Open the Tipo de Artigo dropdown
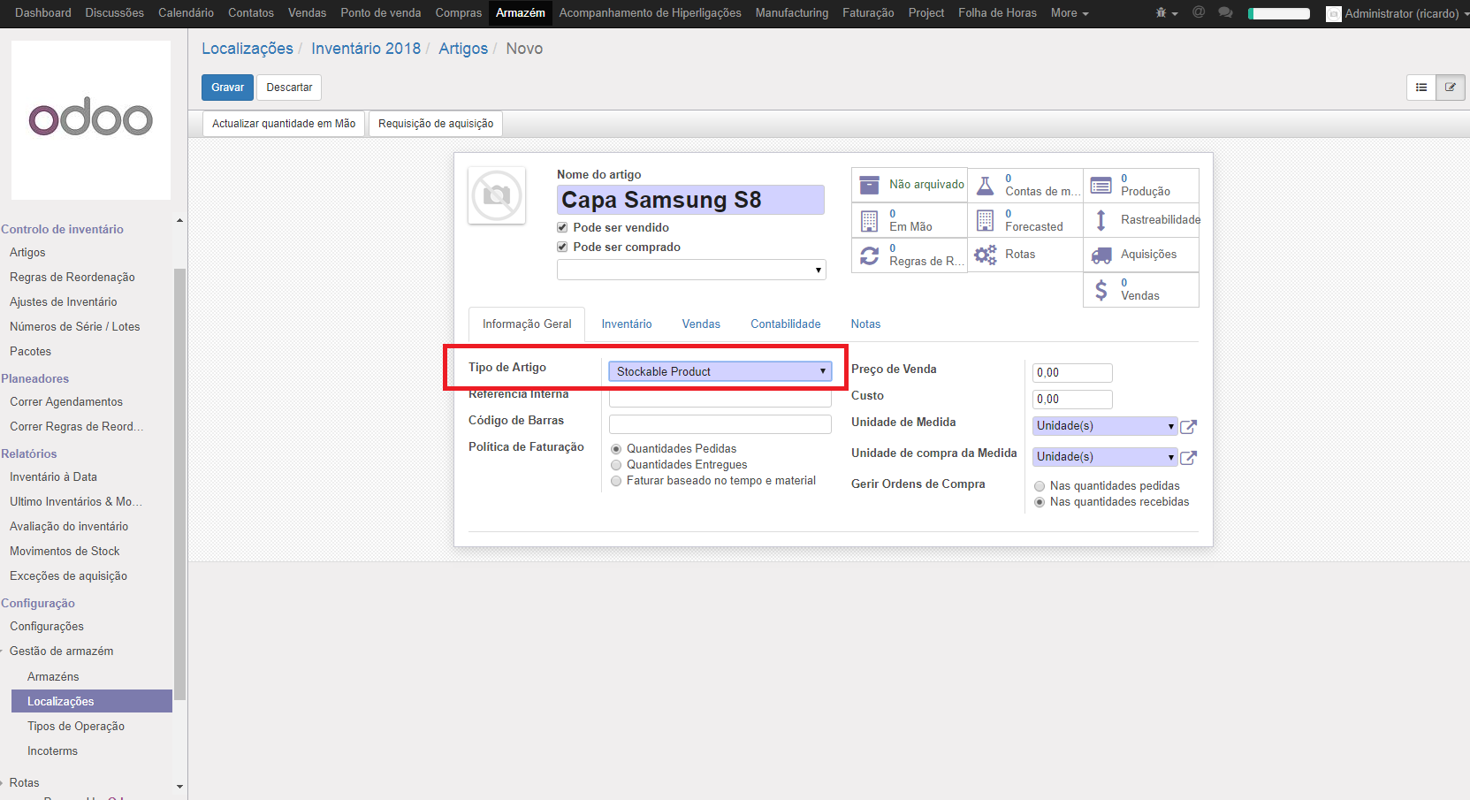The image size is (1470, 800). point(720,371)
